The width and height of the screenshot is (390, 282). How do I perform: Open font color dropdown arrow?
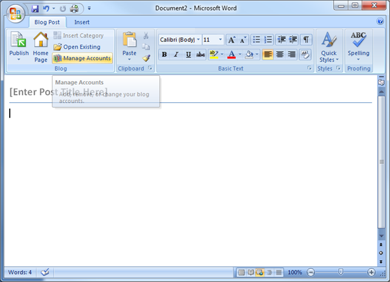click(239, 54)
